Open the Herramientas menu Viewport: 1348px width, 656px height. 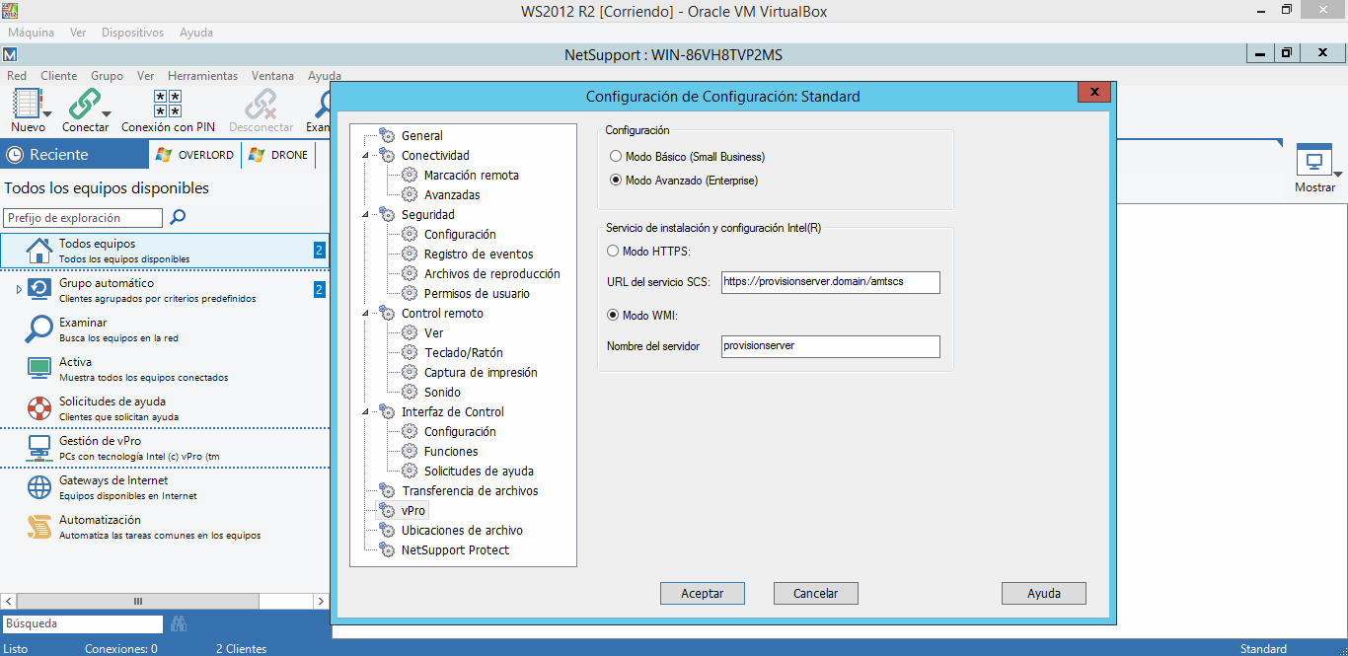click(x=202, y=76)
